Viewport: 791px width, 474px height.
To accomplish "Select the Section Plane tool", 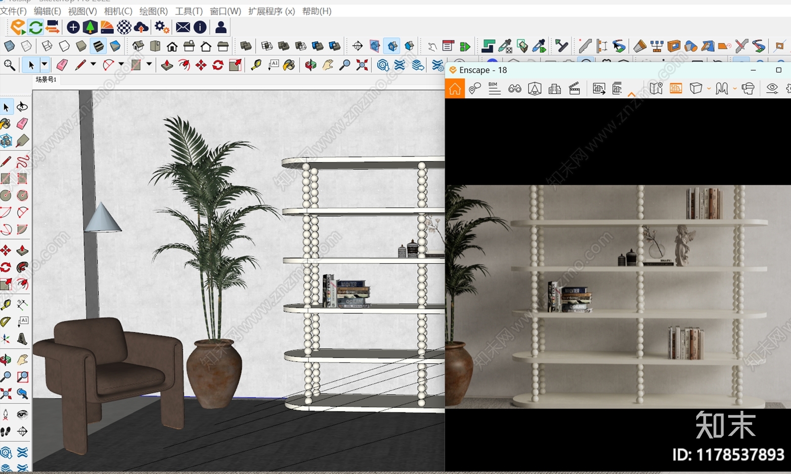I will [x=357, y=46].
